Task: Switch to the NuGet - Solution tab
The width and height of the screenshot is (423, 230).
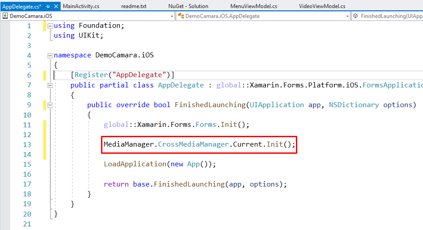Action: [x=188, y=6]
